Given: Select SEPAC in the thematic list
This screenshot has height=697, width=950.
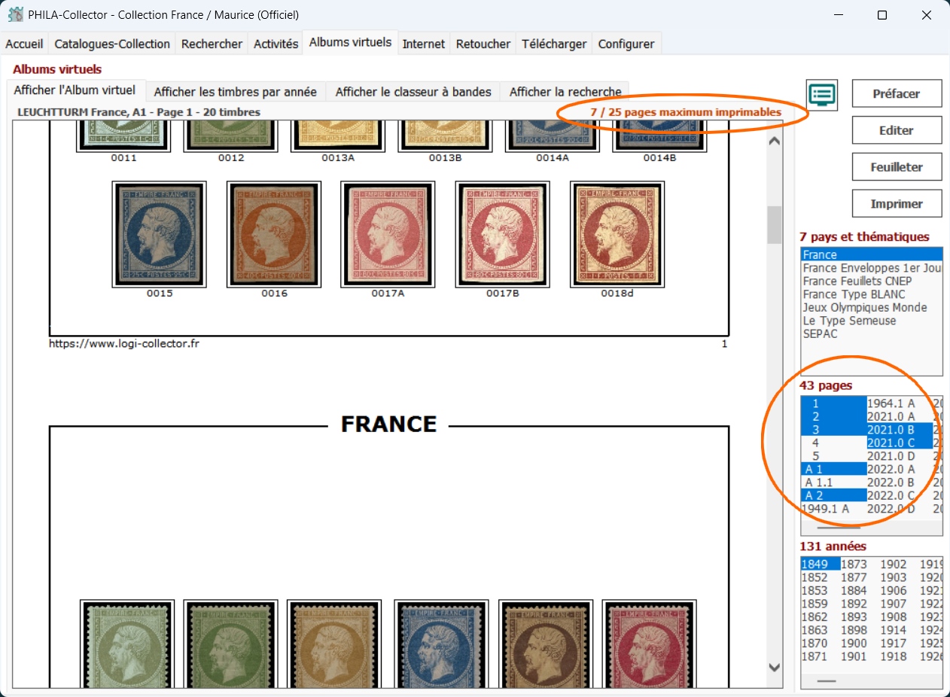Looking at the screenshot, I should pos(872,333).
